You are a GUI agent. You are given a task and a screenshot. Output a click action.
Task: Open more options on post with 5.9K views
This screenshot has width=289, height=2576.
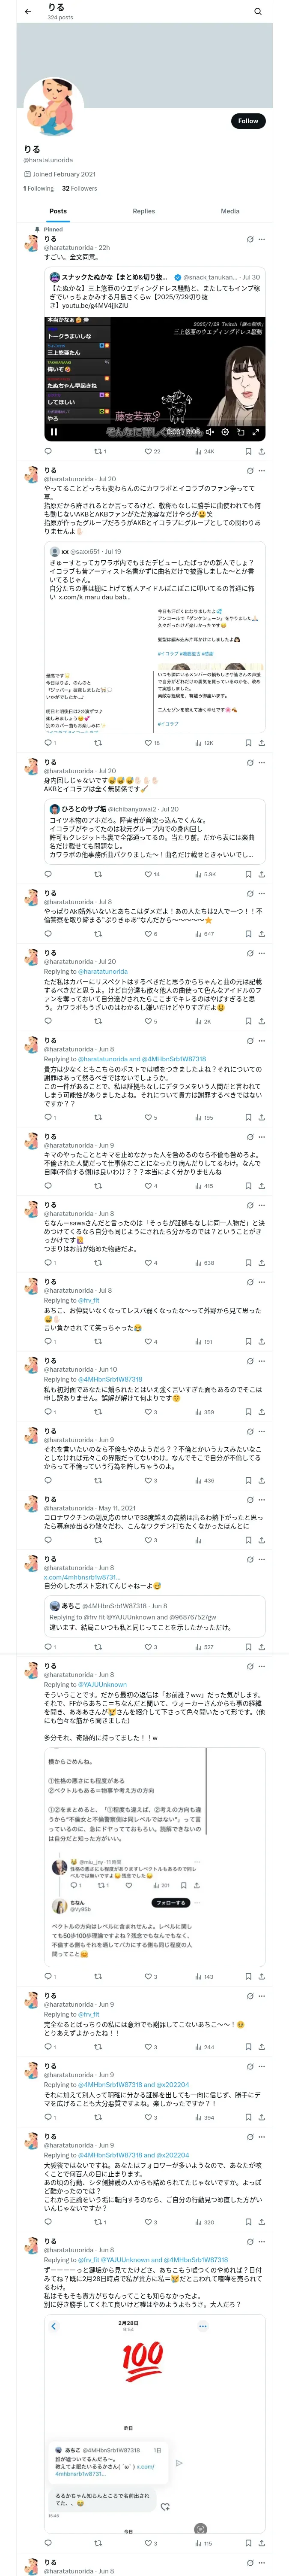pyautogui.click(x=261, y=762)
